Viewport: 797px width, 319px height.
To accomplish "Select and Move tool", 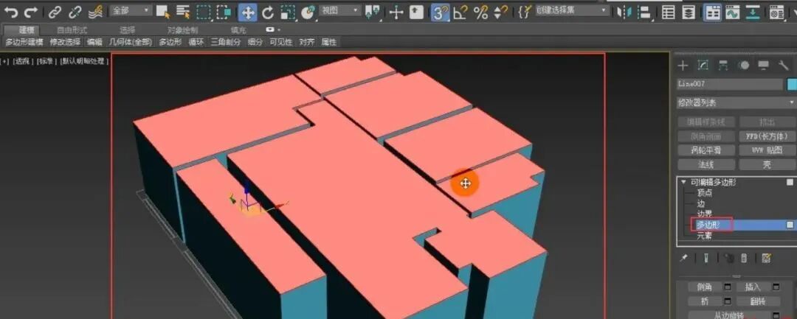I will (247, 13).
